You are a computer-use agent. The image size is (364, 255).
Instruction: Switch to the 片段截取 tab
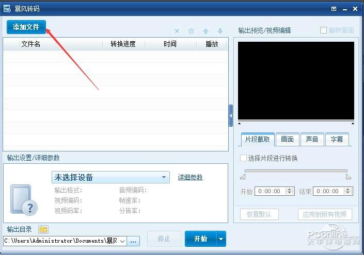coord(258,140)
